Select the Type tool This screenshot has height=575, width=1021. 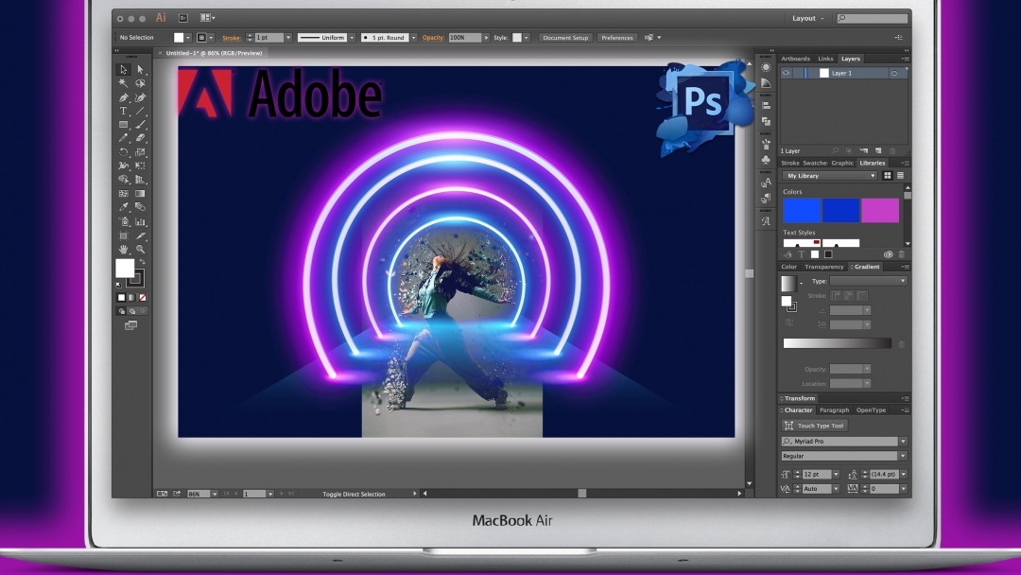click(123, 111)
